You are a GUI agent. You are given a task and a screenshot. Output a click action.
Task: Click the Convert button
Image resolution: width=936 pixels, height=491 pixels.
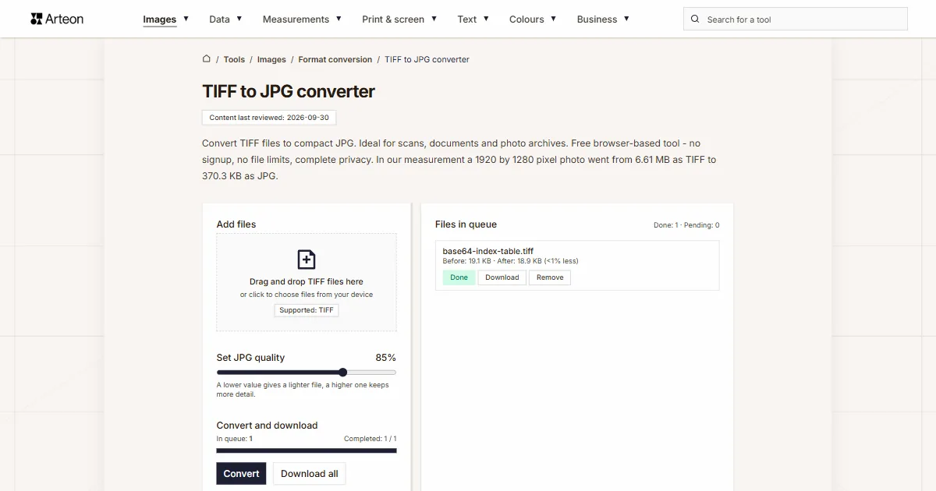(241, 473)
